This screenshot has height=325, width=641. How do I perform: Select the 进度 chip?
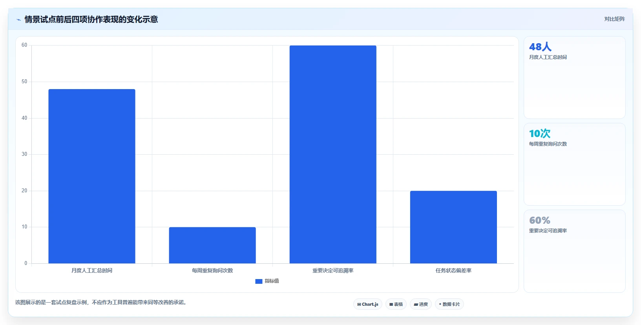[421, 304]
